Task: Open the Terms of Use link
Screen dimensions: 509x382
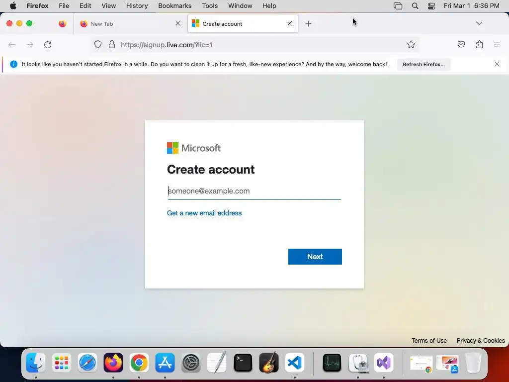Action: 429,340
